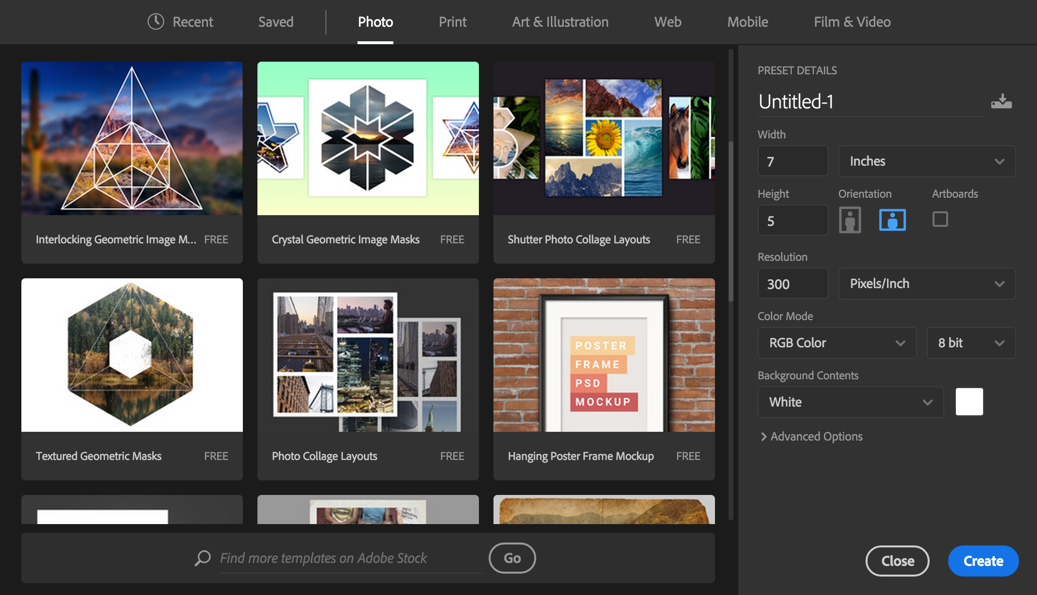Expand Advanced Options section
This screenshot has width=1037, height=595.
pyautogui.click(x=811, y=437)
